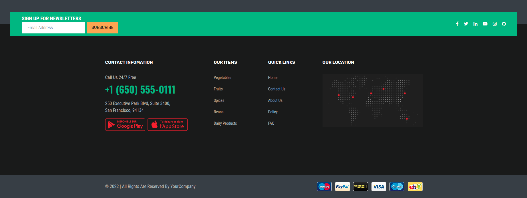
Task: Click the world map location image
Action: [x=372, y=101]
